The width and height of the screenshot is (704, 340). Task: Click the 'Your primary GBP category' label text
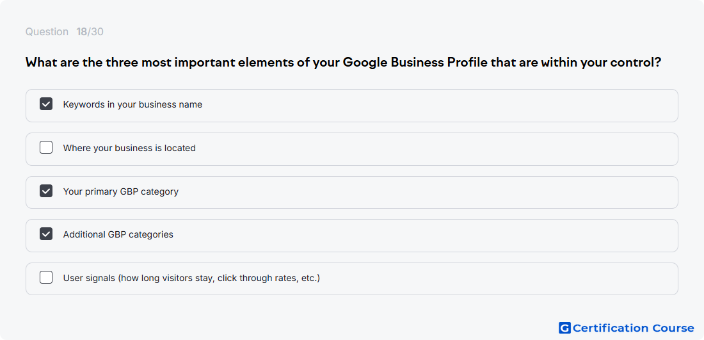point(121,191)
